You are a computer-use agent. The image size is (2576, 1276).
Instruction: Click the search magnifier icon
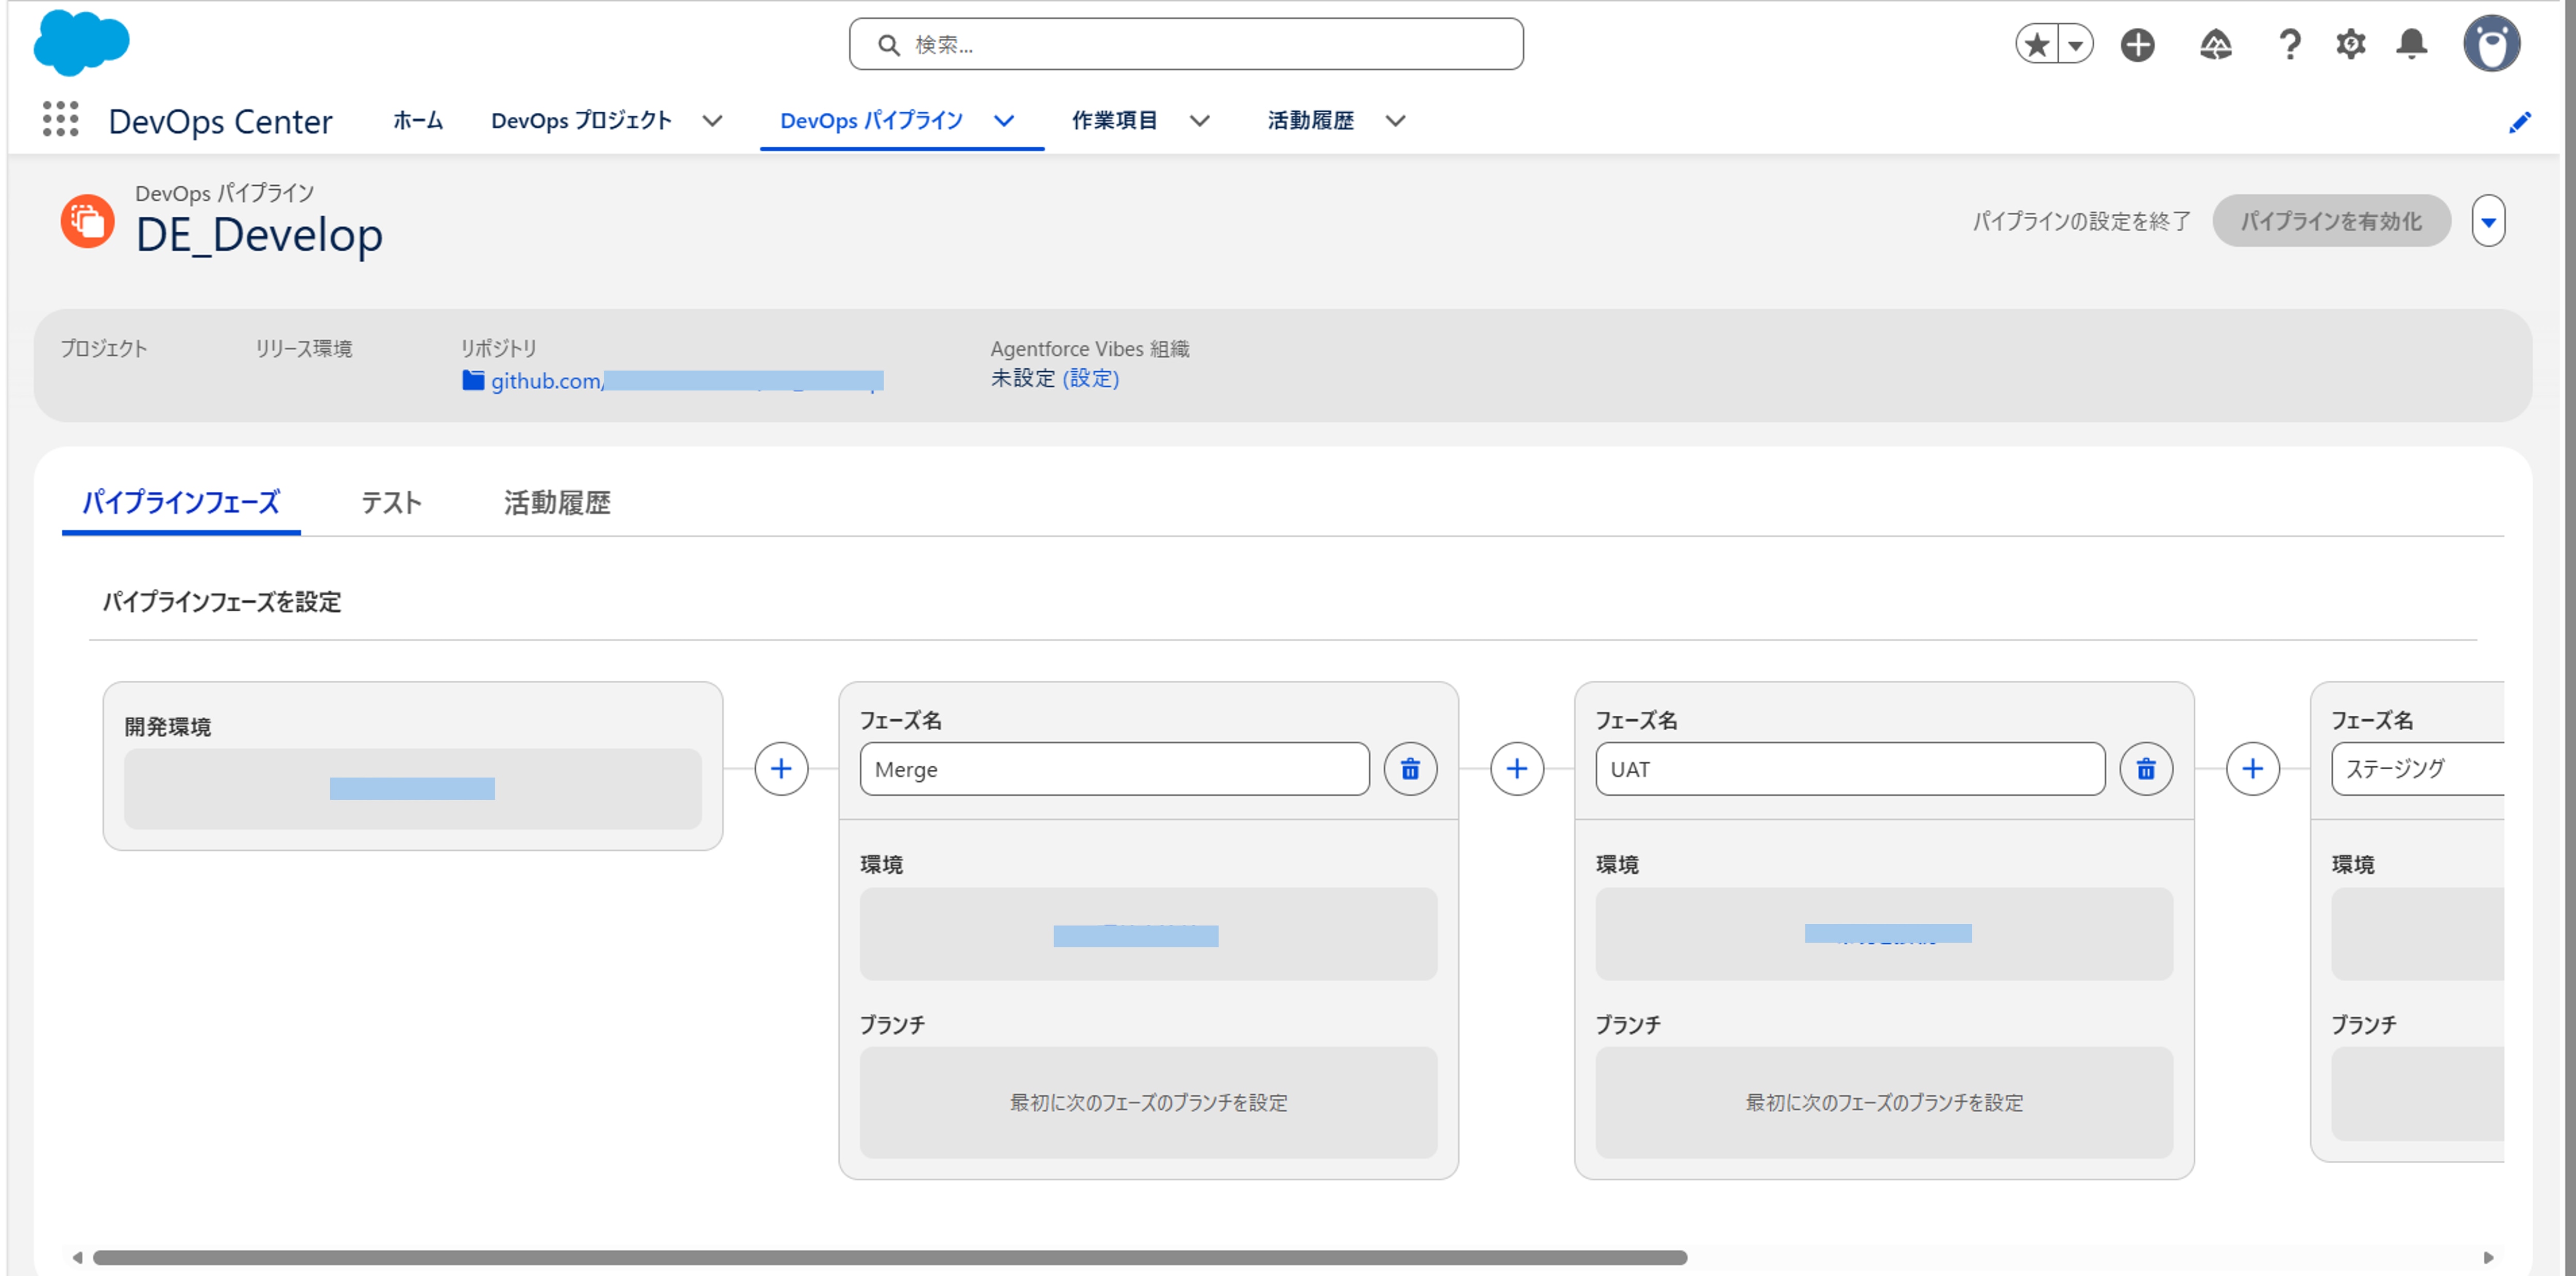tap(888, 45)
